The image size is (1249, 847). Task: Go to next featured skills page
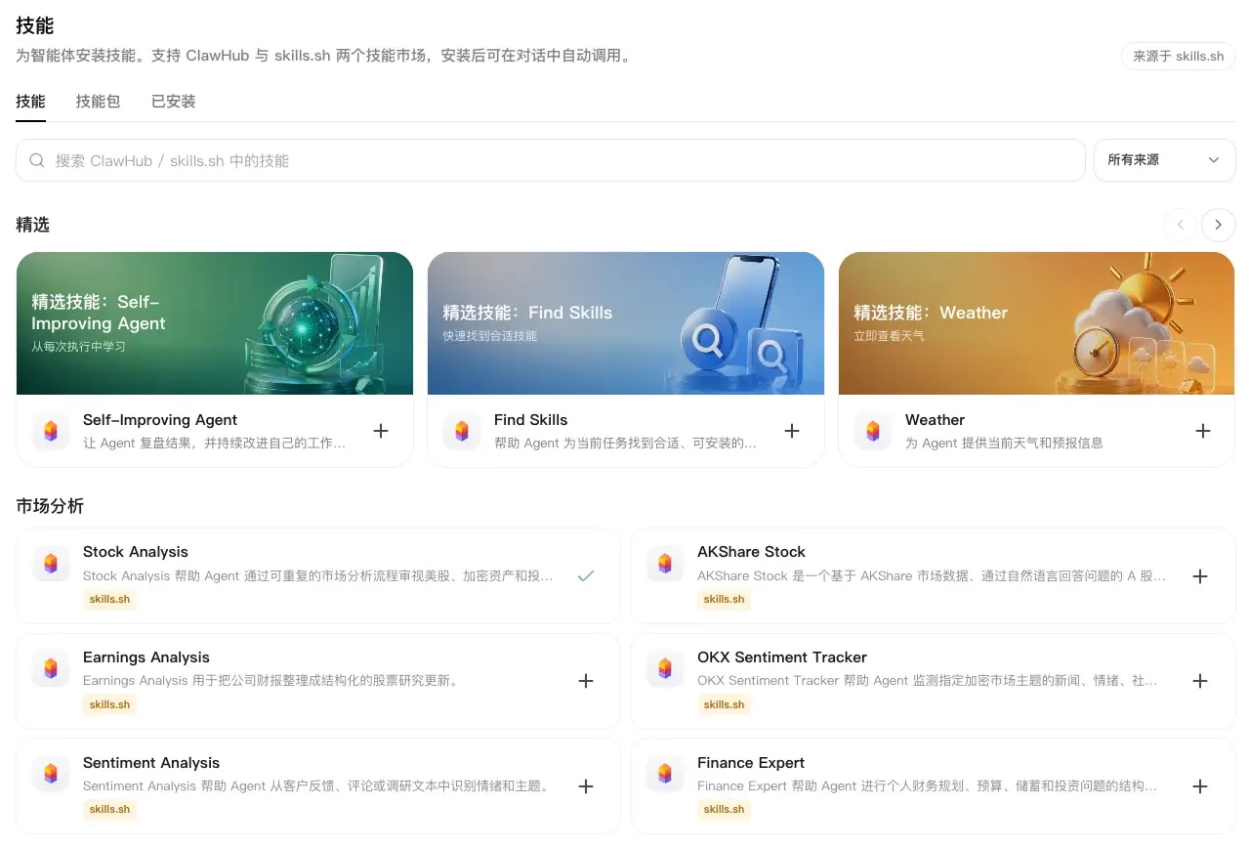tap(1218, 225)
